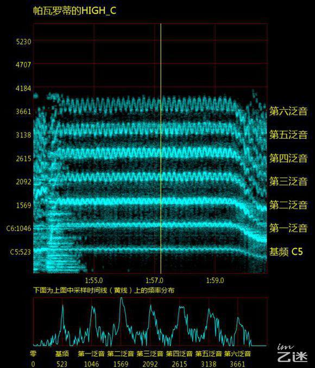
Task: Select the 基频 C5 label beside the spectrogram
Action: tap(286, 252)
